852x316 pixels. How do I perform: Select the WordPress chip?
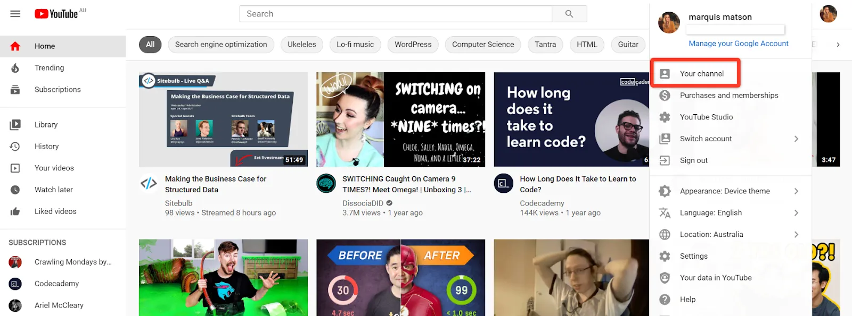[413, 45]
